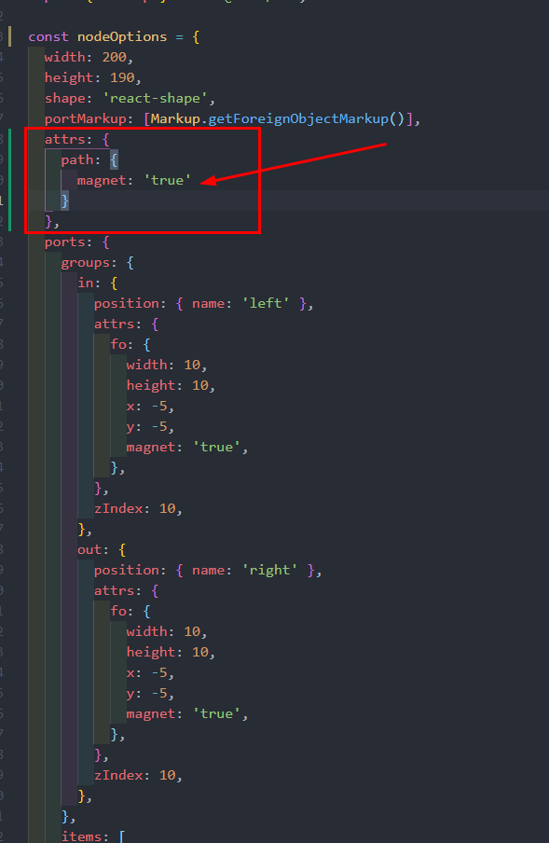Click 'fo' key inside the 'out' group
Screen dimensions: 549x843
click(118, 611)
